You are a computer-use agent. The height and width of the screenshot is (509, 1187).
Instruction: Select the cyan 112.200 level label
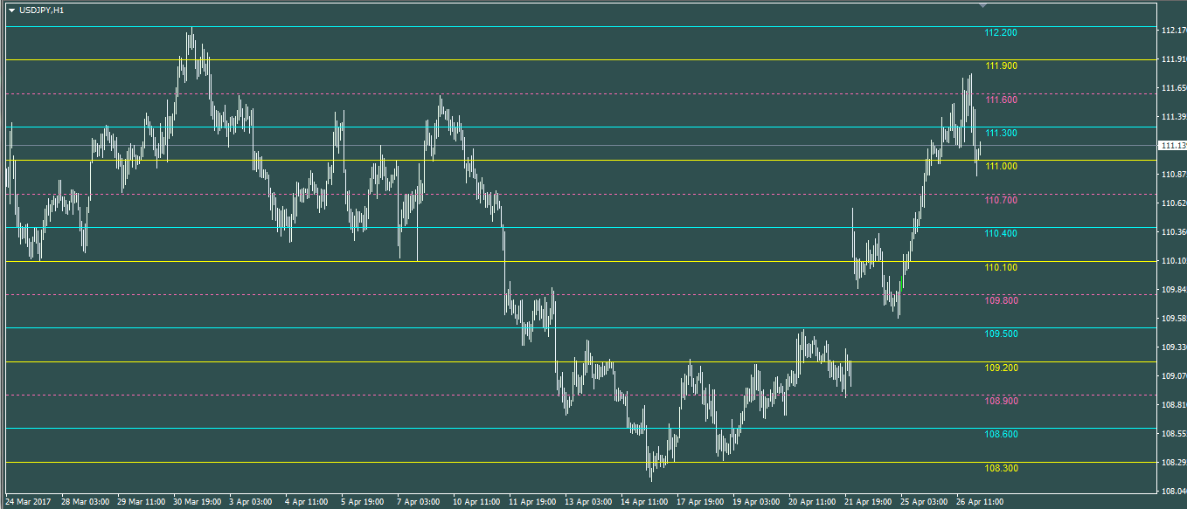1001,33
